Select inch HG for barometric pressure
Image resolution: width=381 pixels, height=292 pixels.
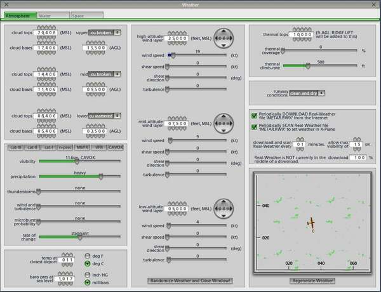coord(88,275)
